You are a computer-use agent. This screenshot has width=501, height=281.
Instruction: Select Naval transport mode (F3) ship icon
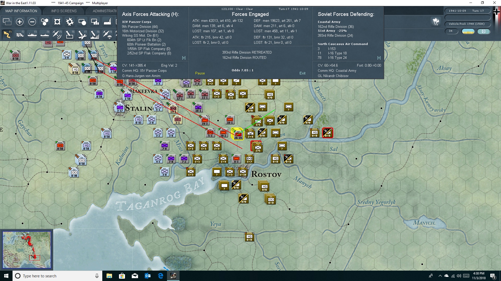(x=32, y=34)
